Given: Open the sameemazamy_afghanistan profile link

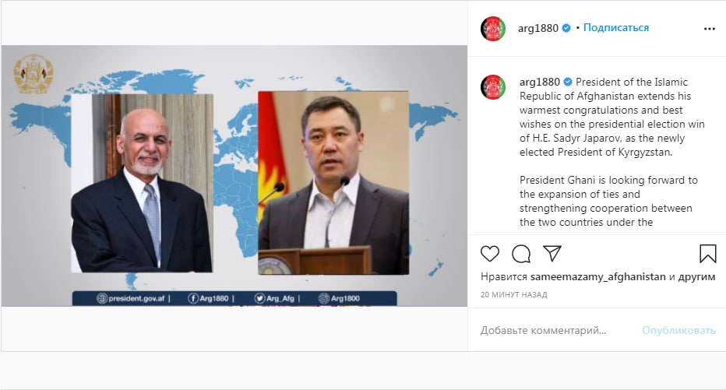Looking at the screenshot, I should (597, 276).
